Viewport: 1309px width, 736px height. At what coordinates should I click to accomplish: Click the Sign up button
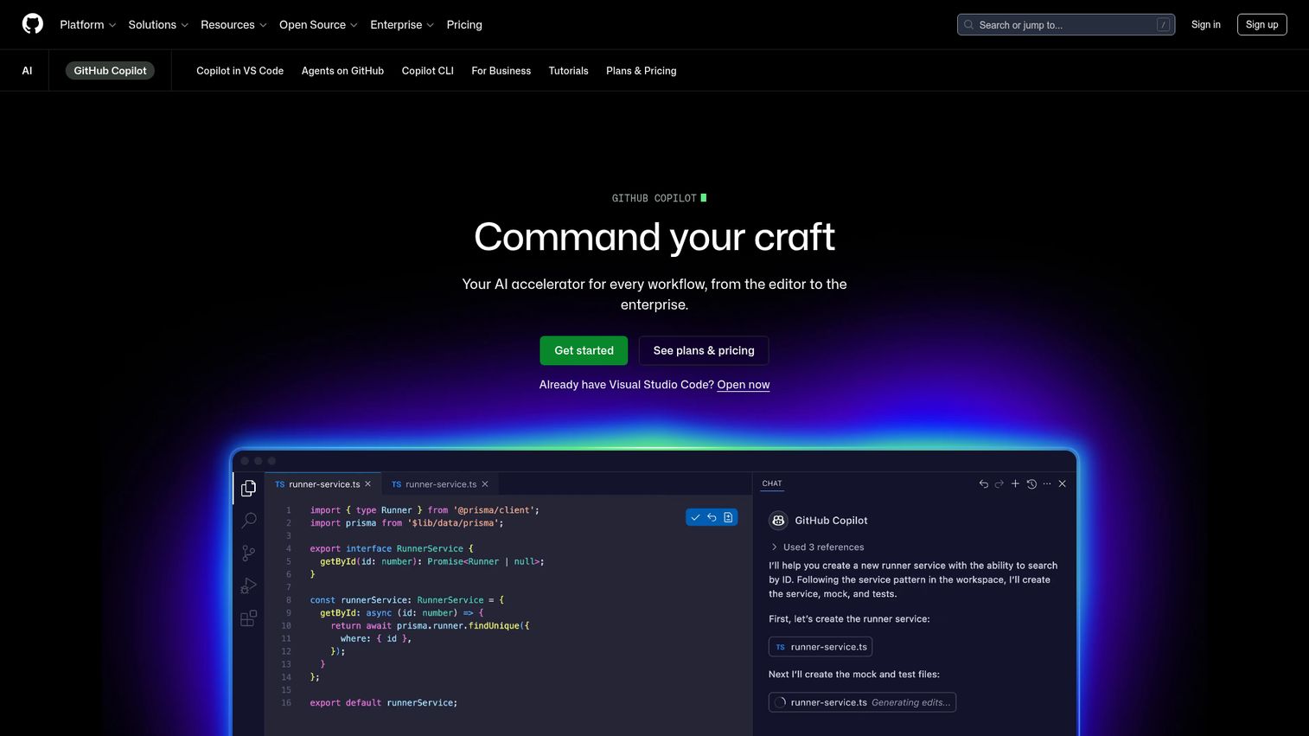[1261, 24]
